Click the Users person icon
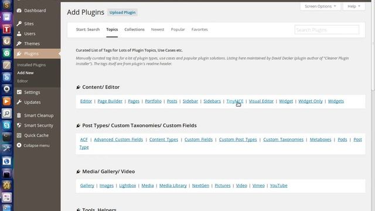 point(19,34)
